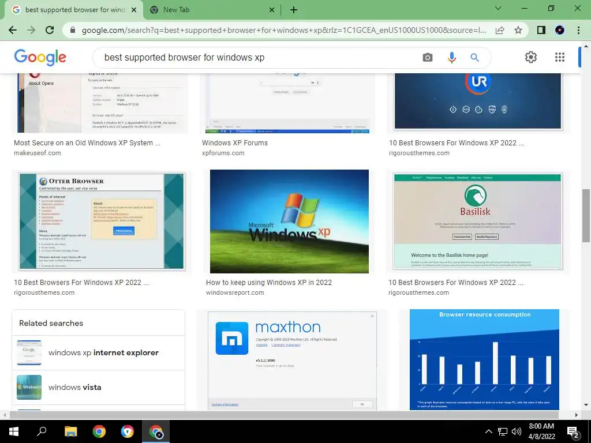Image resolution: width=591 pixels, height=443 pixels.
Task: Start voice search with the microphone
Action: (x=451, y=57)
